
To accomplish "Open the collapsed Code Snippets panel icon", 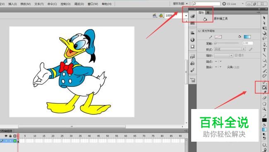I will click(193, 57).
